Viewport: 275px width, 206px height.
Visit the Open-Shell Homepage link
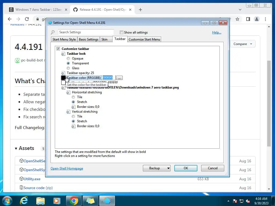pyautogui.click(x=67, y=168)
